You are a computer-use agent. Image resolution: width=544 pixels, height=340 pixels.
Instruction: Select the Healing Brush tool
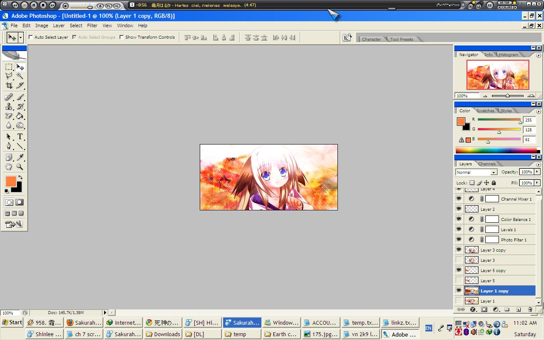[x=8, y=97]
